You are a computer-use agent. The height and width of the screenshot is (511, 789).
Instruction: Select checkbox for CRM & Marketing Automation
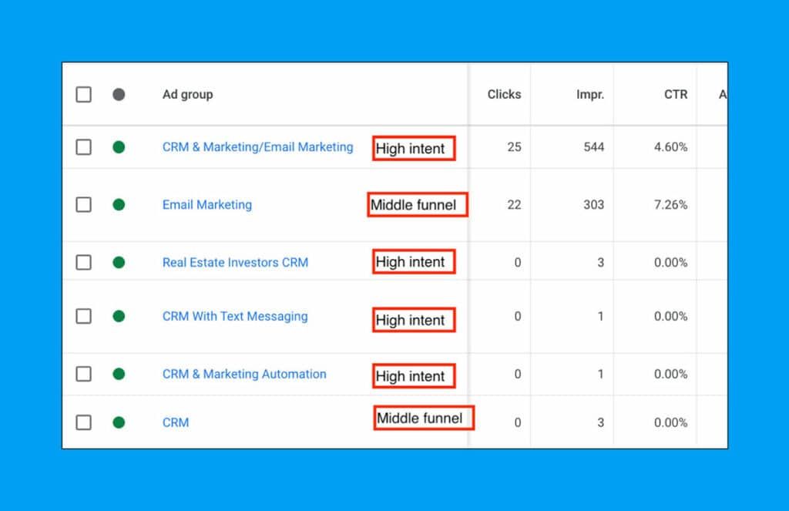(83, 374)
